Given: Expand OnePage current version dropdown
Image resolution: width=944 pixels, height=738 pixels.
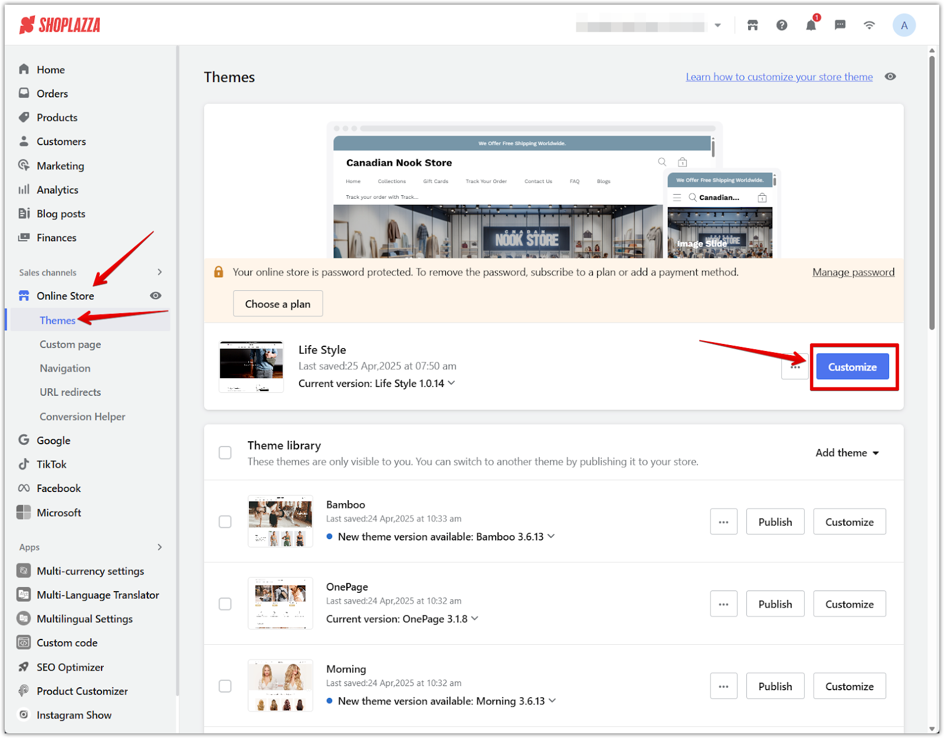Looking at the screenshot, I should click(x=475, y=618).
